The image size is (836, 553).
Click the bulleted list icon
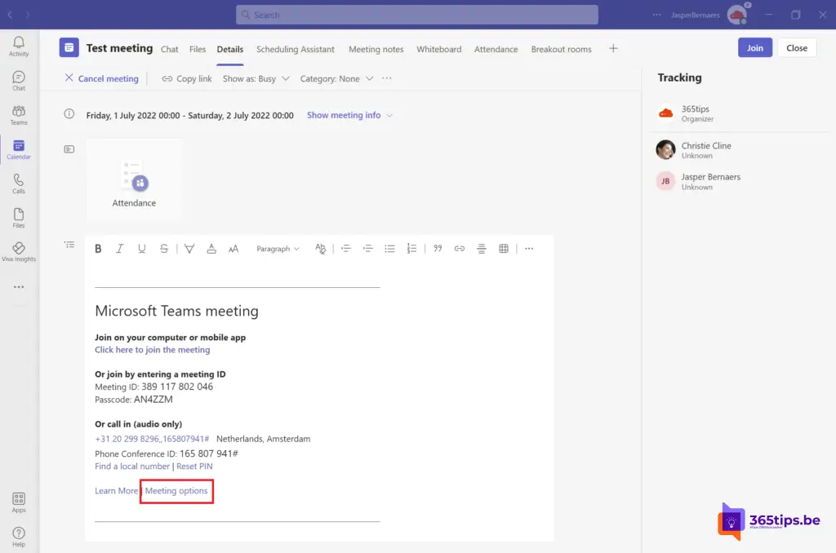coord(390,249)
